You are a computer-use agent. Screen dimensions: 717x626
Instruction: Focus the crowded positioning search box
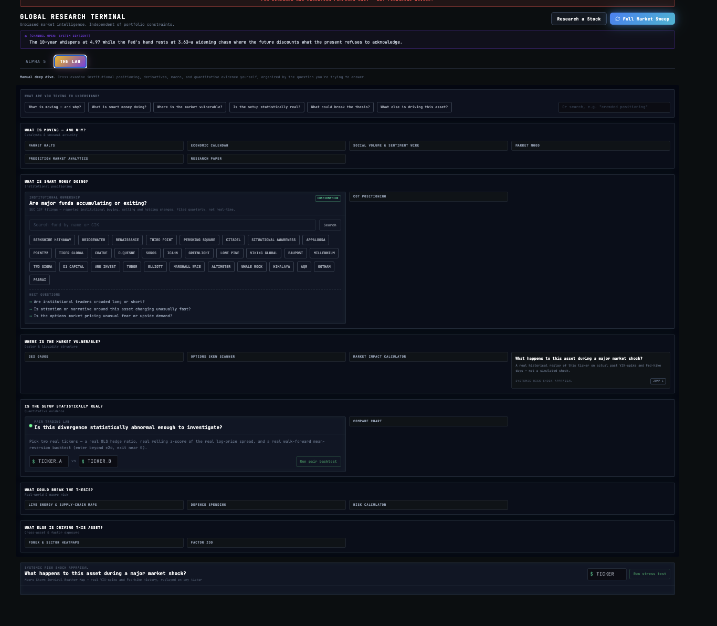[614, 107]
